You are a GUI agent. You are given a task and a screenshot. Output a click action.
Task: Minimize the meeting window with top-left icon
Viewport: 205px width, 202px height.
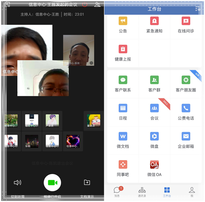(x=7, y=4)
